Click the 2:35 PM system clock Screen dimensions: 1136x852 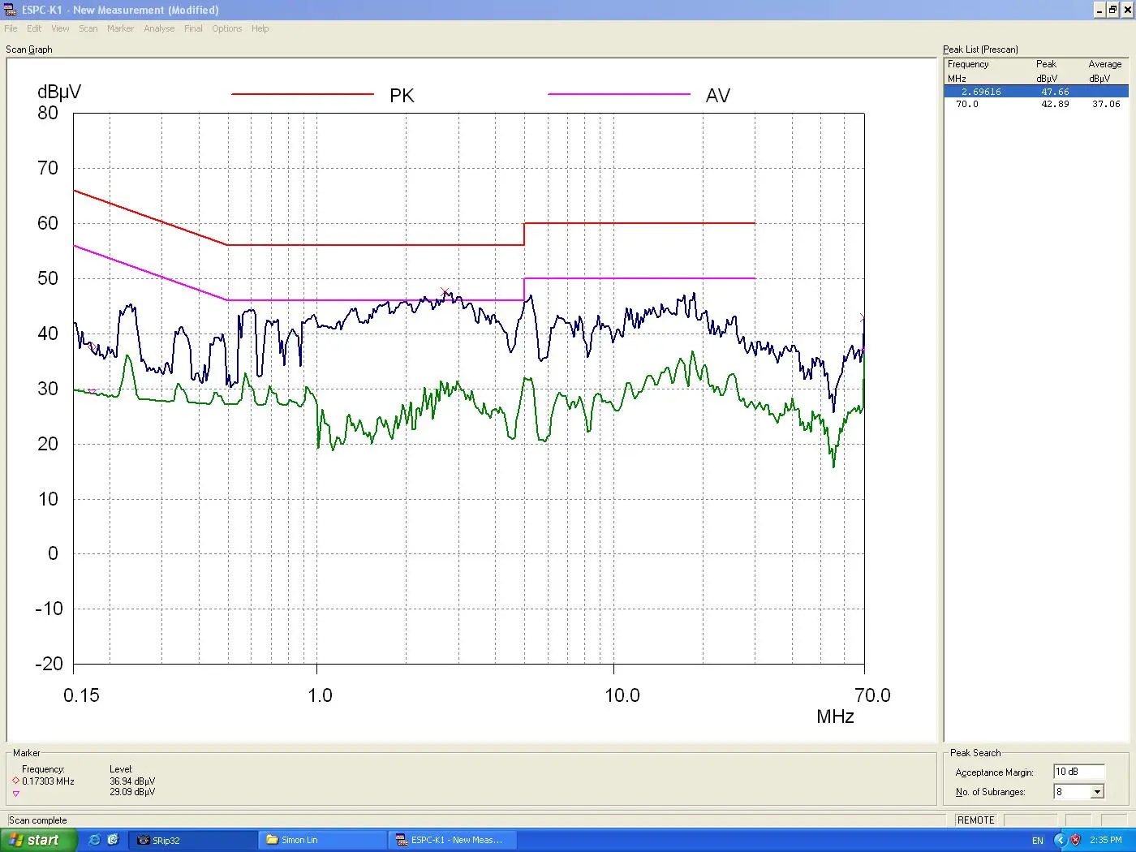[x=1105, y=840]
